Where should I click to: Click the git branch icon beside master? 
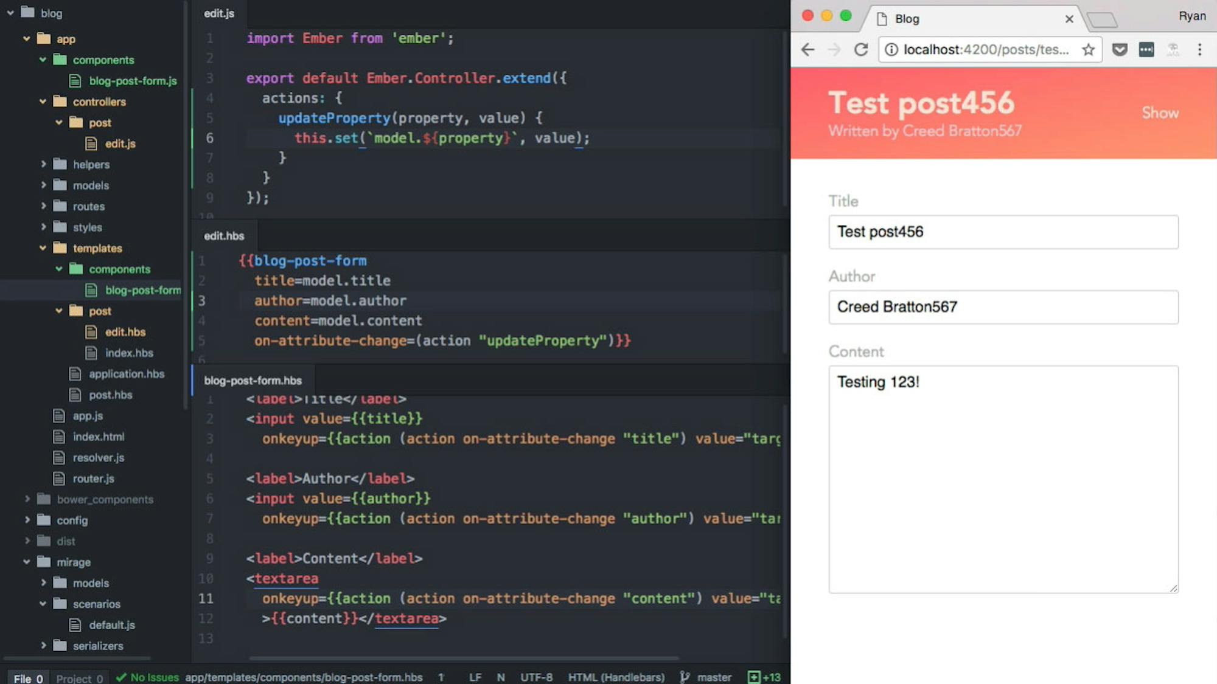pyautogui.click(x=686, y=677)
